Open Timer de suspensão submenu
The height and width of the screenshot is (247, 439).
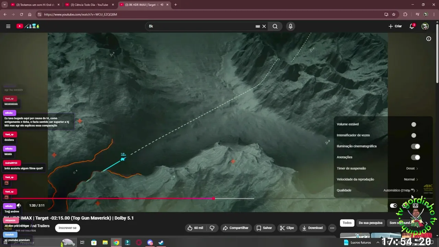click(x=377, y=168)
